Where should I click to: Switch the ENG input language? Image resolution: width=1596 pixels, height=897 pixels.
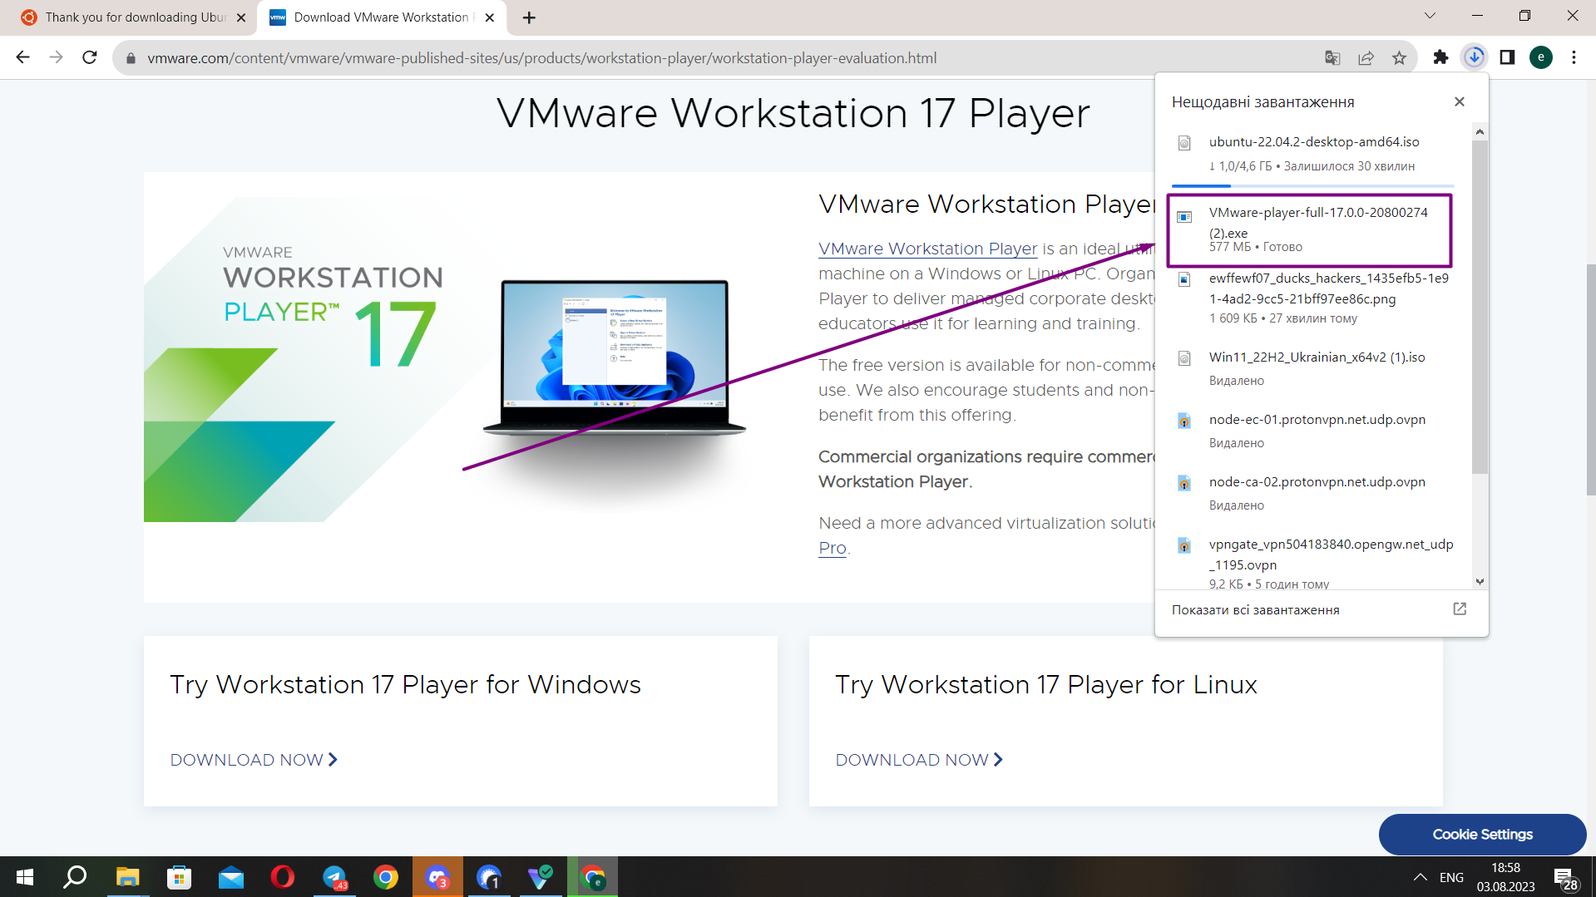click(x=1451, y=877)
